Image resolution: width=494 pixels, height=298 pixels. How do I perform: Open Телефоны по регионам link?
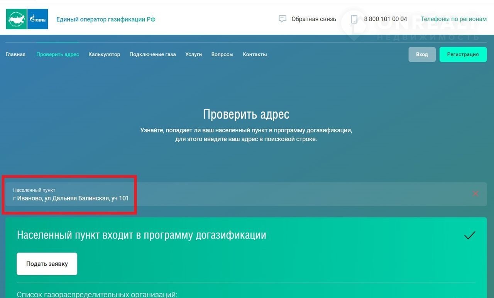coord(453,19)
